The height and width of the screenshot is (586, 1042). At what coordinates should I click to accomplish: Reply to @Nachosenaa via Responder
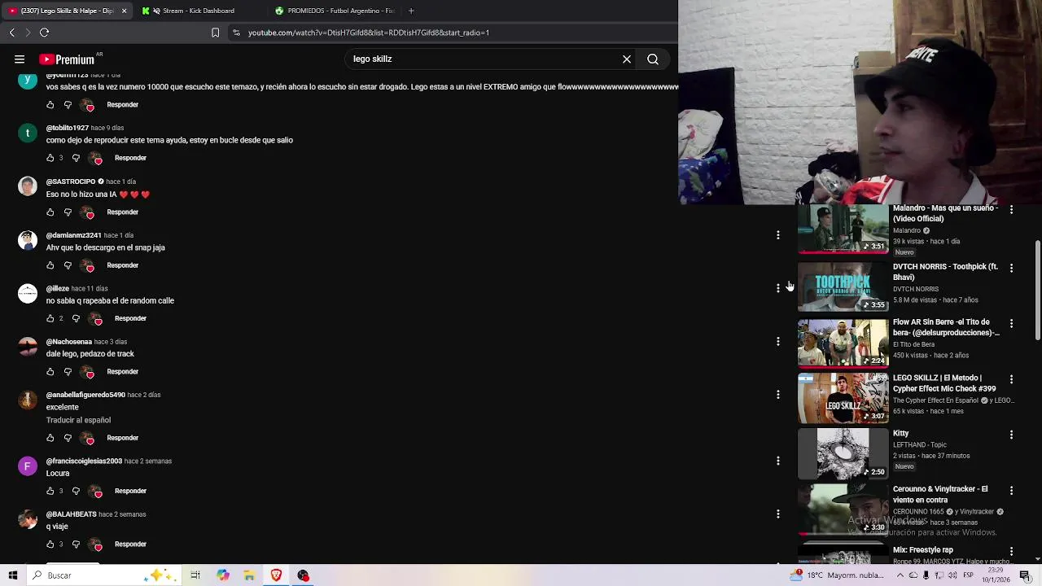pos(122,372)
